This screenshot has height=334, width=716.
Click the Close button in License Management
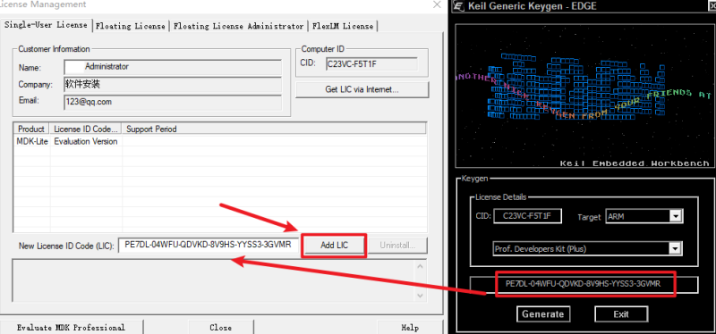click(x=220, y=327)
